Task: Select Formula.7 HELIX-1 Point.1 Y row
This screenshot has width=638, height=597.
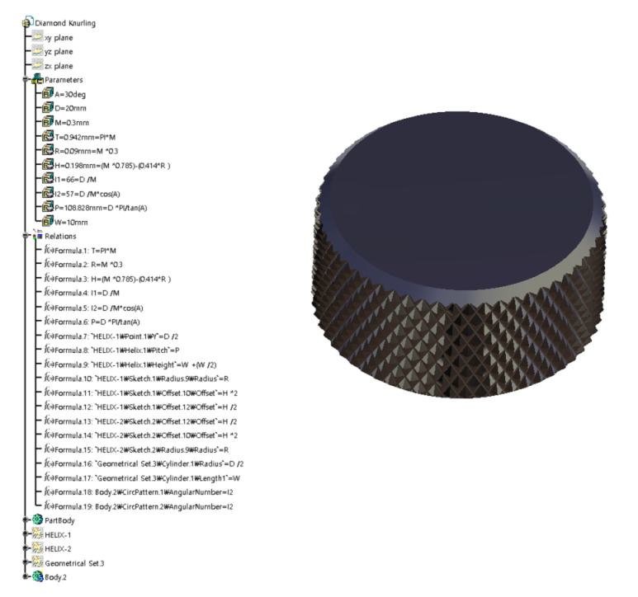Action: (111, 336)
